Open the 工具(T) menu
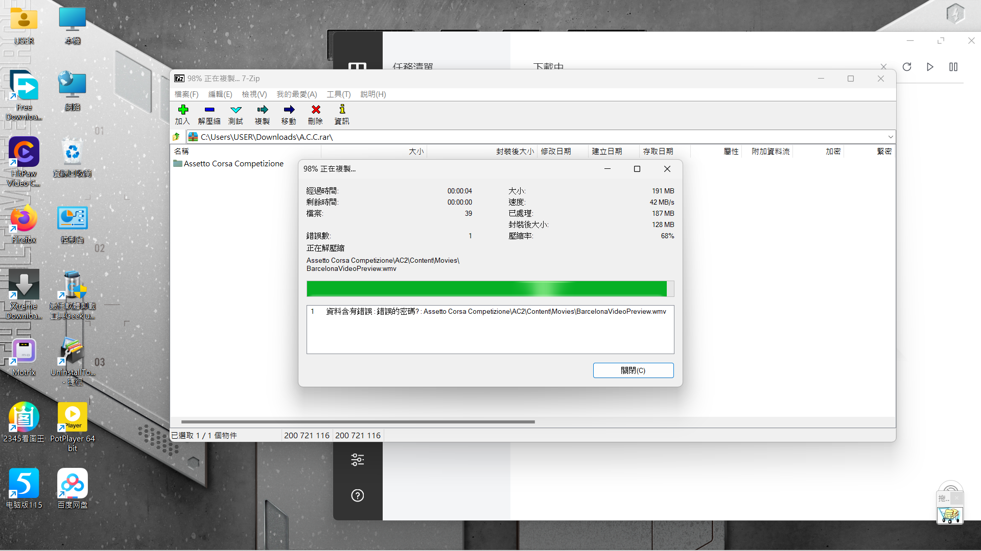 [339, 94]
